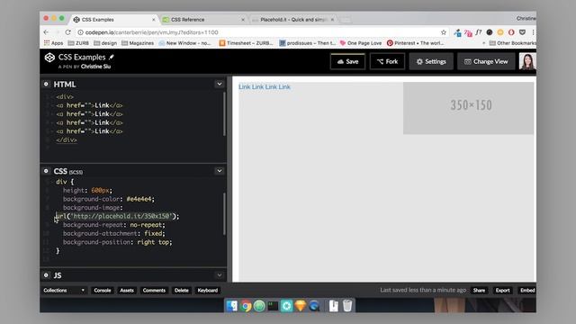
Task: Close the Placehold.it tab
Action: click(x=332, y=20)
